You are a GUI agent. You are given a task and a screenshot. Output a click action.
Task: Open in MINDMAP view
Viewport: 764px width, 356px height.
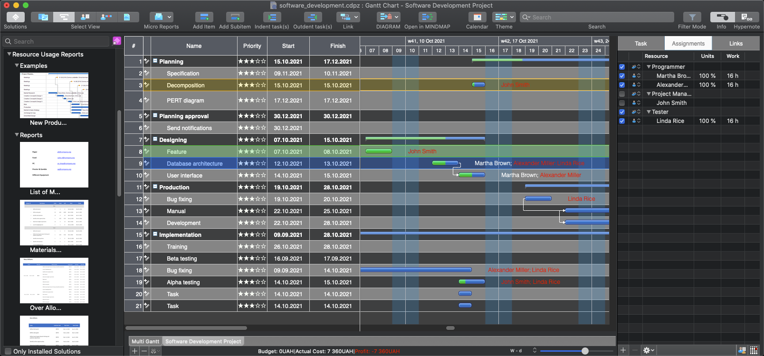[427, 18]
